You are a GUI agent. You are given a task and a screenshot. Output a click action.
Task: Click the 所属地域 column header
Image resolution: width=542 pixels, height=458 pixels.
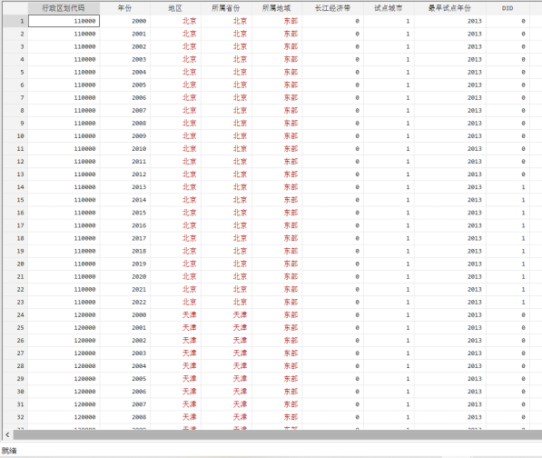tap(277, 8)
